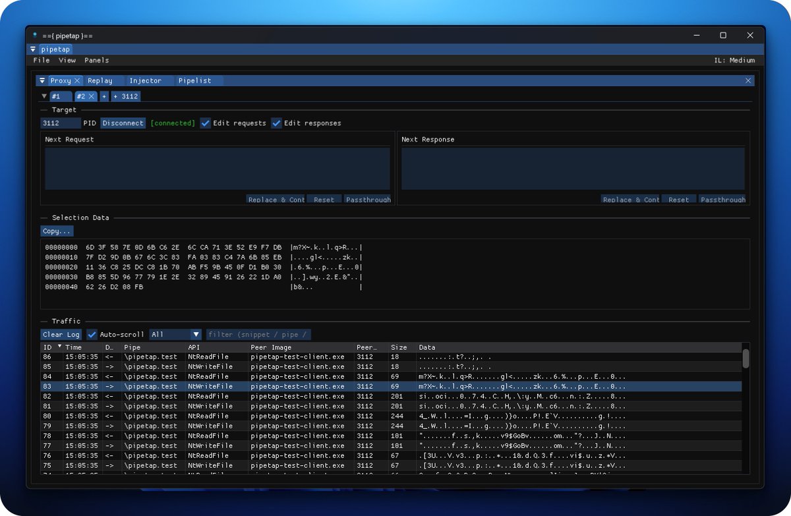Toggle the Auto-scroll checkbox
791x516 pixels.
point(92,334)
